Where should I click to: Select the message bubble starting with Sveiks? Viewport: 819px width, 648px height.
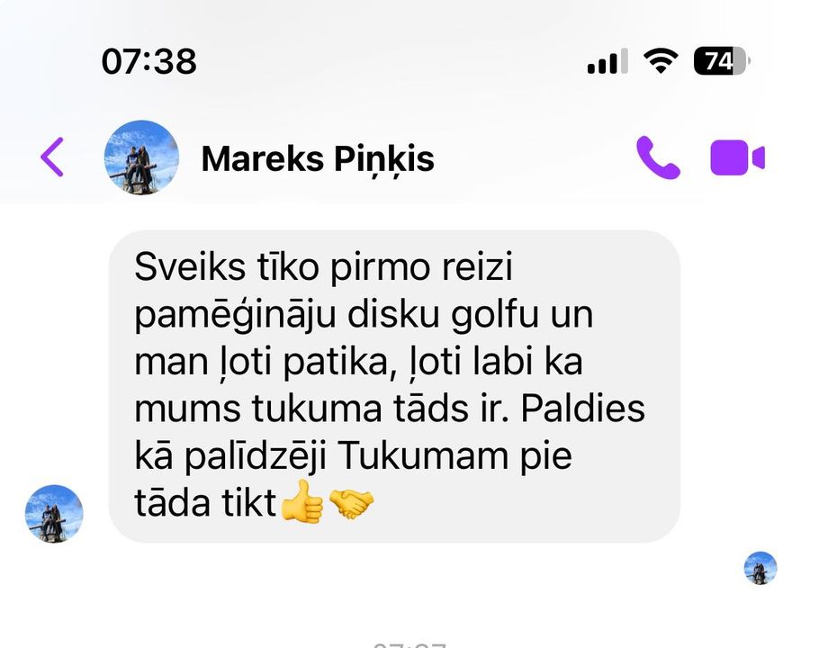coord(394,386)
